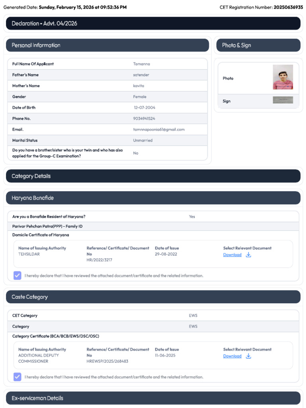The width and height of the screenshot is (306, 408).
Task: Select the Declaration - Advt. 04/2026 header
Action: click(x=153, y=24)
